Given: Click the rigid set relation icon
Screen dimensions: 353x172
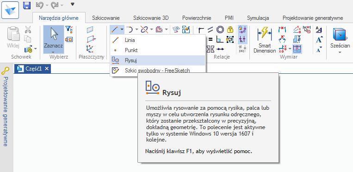Looking at the screenshot, I should (230, 40).
